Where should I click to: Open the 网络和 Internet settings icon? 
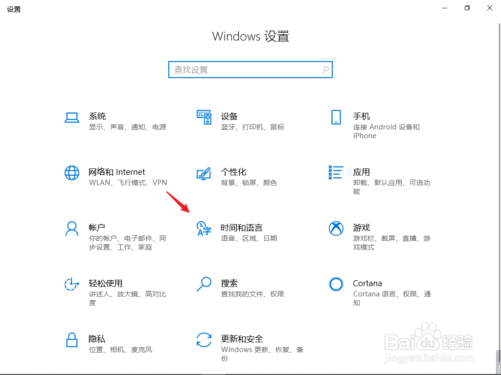[x=72, y=173]
